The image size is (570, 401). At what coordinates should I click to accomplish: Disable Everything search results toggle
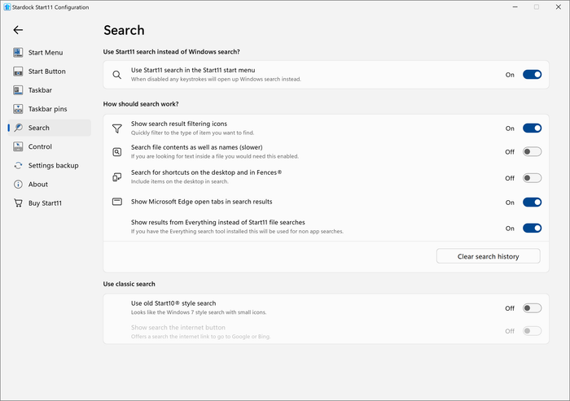(x=532, y=228)
